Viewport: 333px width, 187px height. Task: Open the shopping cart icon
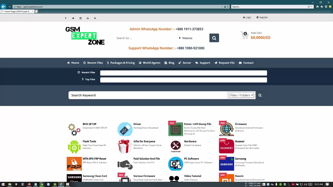click(245, 35)
